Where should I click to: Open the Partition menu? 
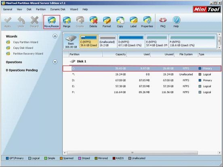[41, 9]
